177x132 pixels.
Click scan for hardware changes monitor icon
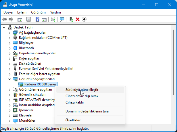pos(62,19)
